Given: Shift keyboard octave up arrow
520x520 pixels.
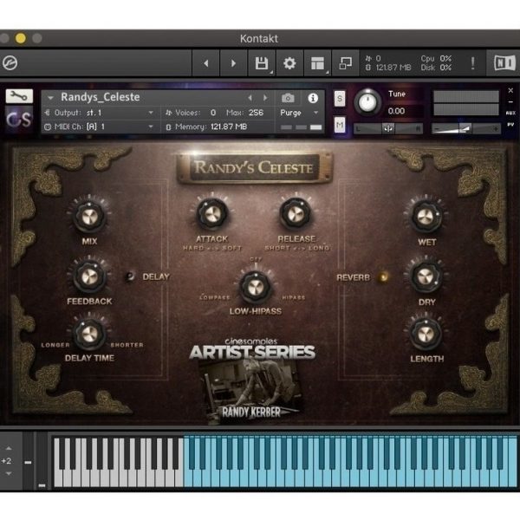Looking at the screenshot, I should click(x=9, y=448).
